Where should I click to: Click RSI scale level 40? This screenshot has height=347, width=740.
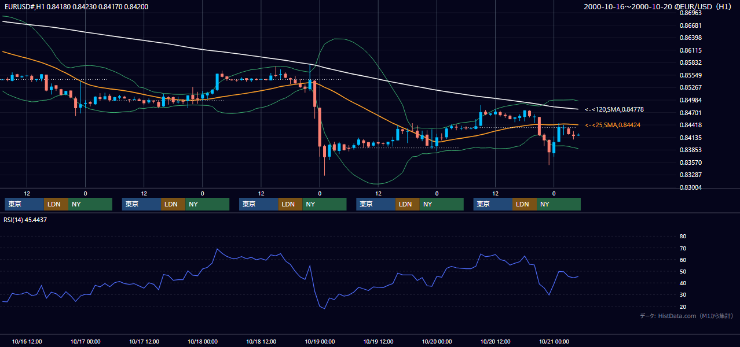(x=683, y=283)
